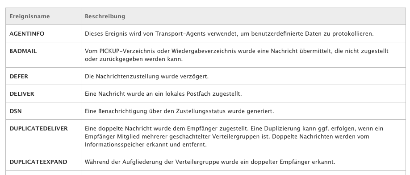This screenshot has width=410, height=175.
Task: Click the AGENTINFO description about Transport-Agents
Action: tap(229, 34)
